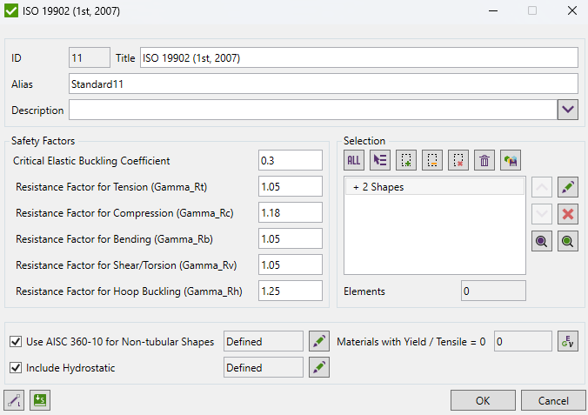588x415 pixels.
Task: Click the ALL selection button
Action: pos(354,160)
